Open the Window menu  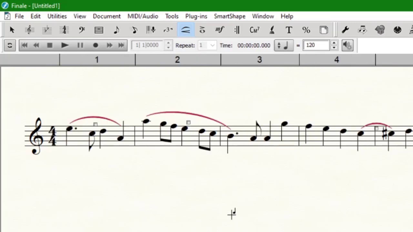263,16
